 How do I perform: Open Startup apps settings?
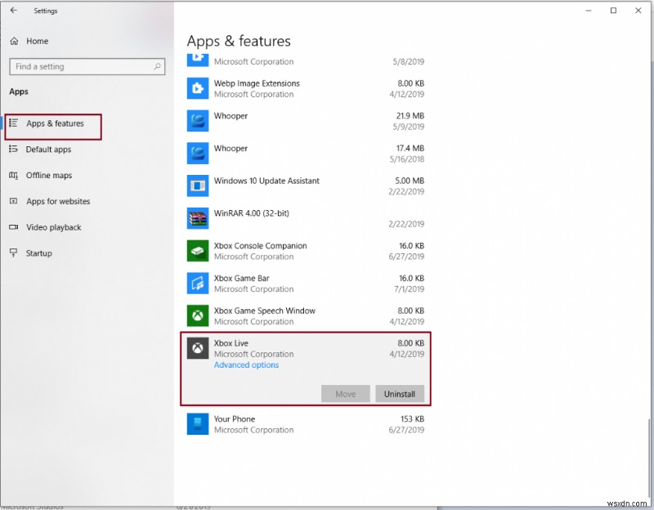coord(38,253)
